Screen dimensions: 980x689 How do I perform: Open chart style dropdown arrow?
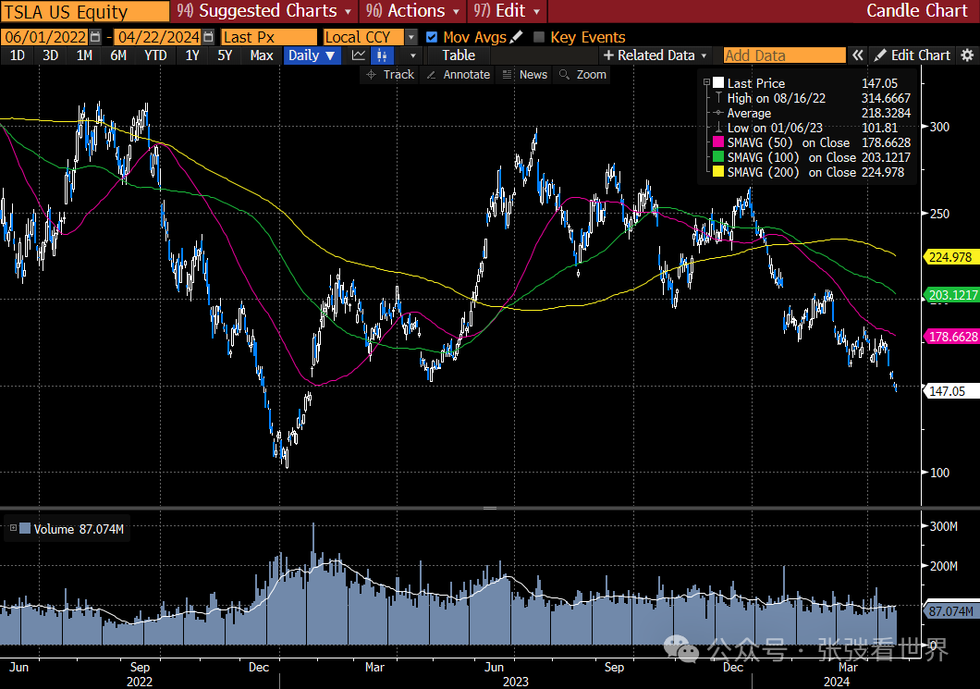412,55
